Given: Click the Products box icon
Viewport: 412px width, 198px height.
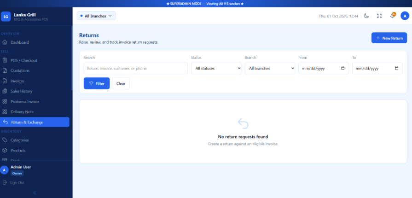Looking at the screenshot, I should point(5,151).
